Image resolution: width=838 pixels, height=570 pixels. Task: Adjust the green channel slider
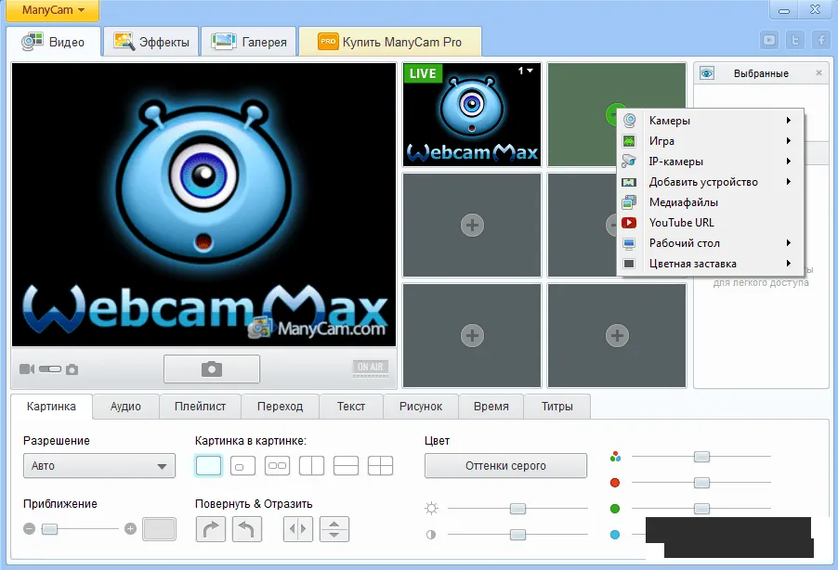tap(701, 509)
